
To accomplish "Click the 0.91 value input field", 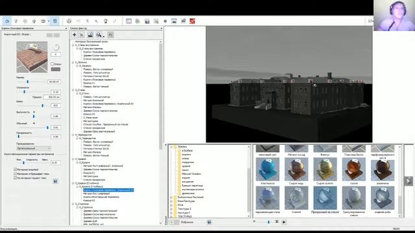I will click(x=55, y=128).
